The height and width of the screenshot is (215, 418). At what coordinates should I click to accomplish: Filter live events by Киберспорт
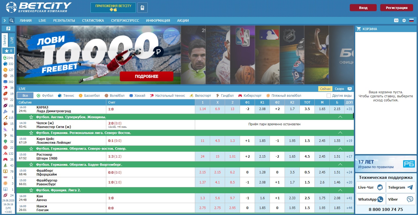pyautogui.click(x=250, y=96)
